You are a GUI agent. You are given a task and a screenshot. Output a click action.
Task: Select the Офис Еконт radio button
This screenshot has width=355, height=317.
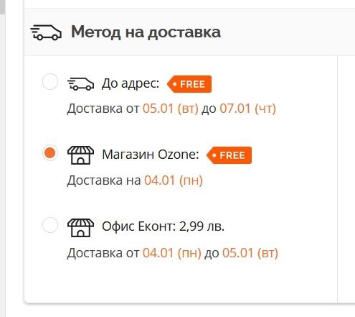tap(50, 225)
